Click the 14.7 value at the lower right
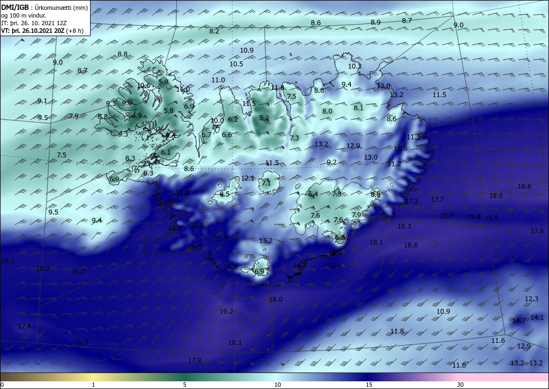 click(x=519, y=320)
